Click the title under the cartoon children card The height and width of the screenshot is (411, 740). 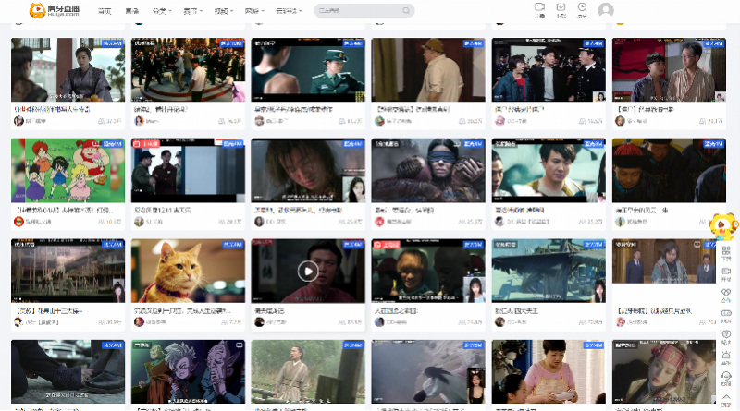coord(64,210)
